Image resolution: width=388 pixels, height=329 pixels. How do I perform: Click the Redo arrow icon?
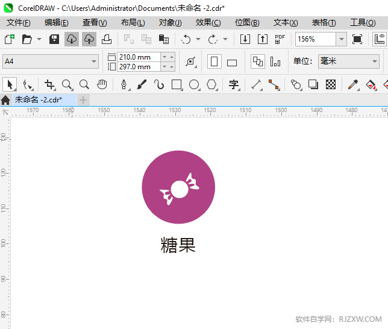coord(213,39)
